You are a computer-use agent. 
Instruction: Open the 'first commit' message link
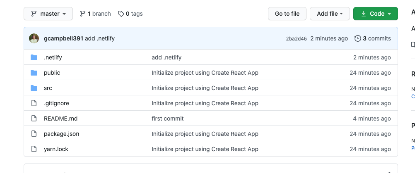[x=168, y=118]
